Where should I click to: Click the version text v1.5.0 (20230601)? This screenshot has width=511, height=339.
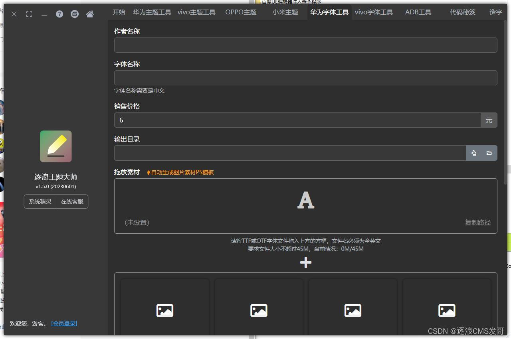(x=56, y=186)
